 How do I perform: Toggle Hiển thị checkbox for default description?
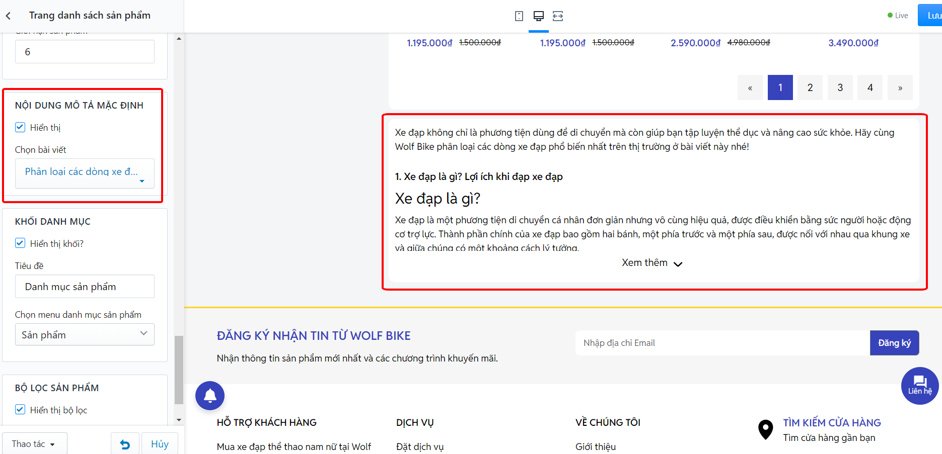[20, 127]
